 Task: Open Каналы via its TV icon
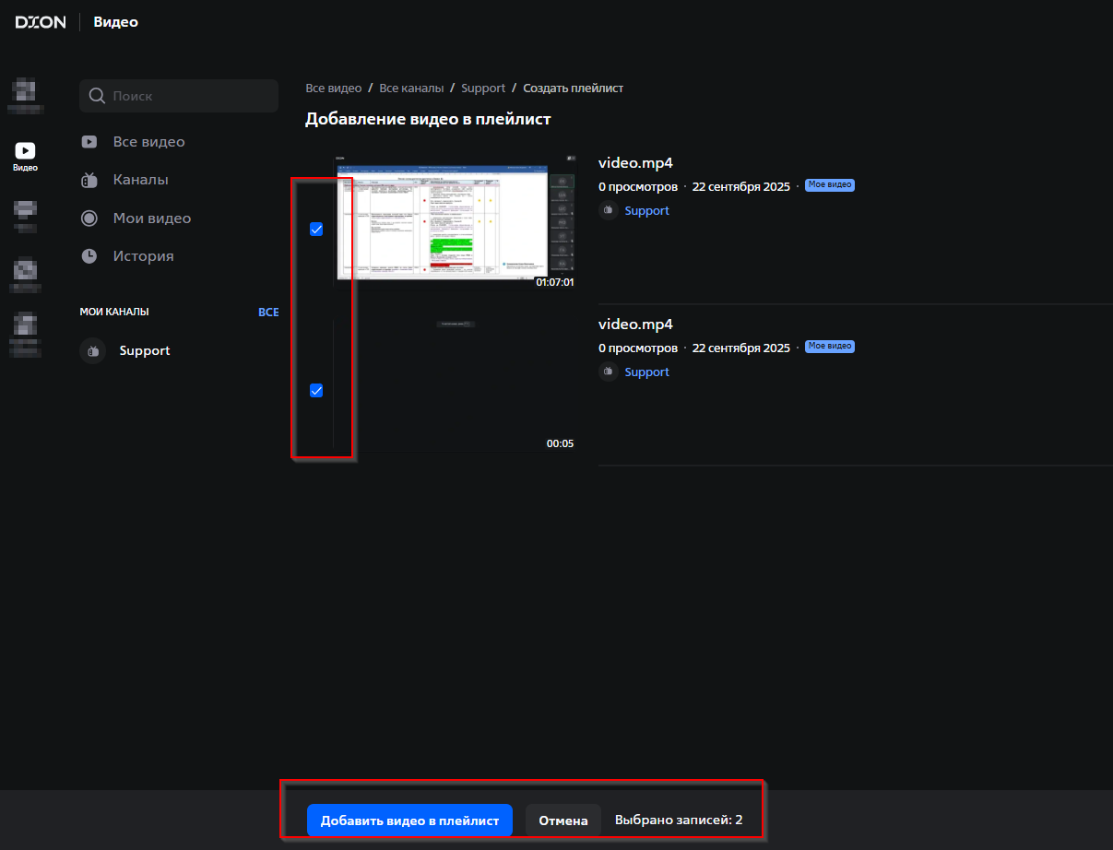point(89,181)
